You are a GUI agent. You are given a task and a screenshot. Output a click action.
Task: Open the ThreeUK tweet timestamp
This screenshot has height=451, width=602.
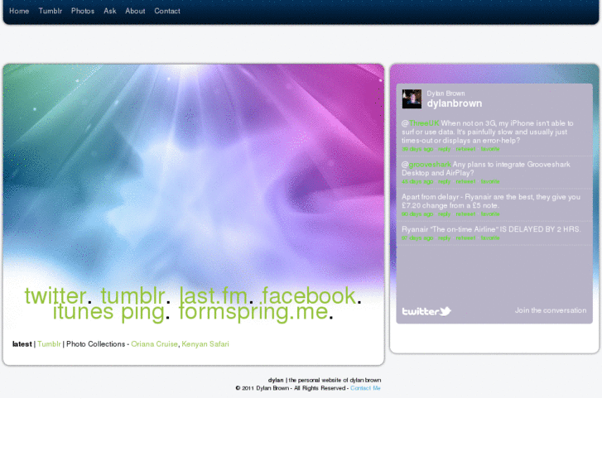pyautogui.click(x=417, y=149)
